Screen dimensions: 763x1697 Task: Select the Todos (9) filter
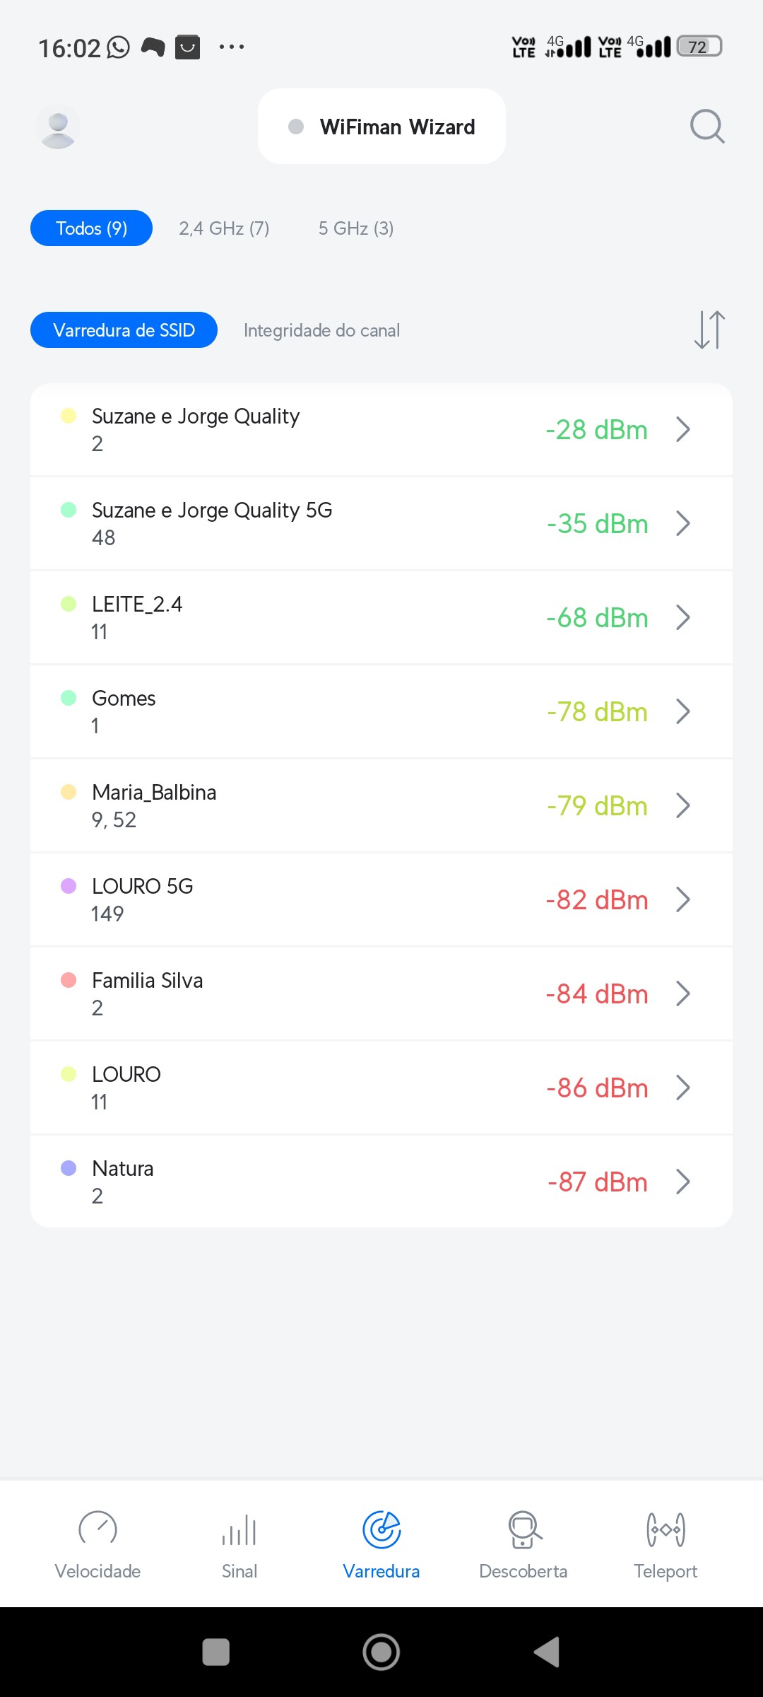click(91, 228)
